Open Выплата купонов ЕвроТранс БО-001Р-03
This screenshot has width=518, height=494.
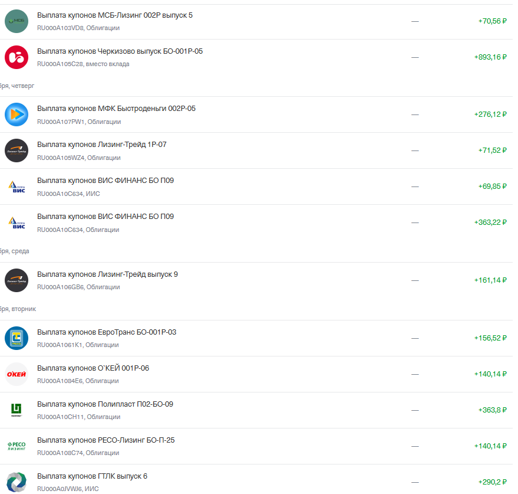(x=107, y=332)
